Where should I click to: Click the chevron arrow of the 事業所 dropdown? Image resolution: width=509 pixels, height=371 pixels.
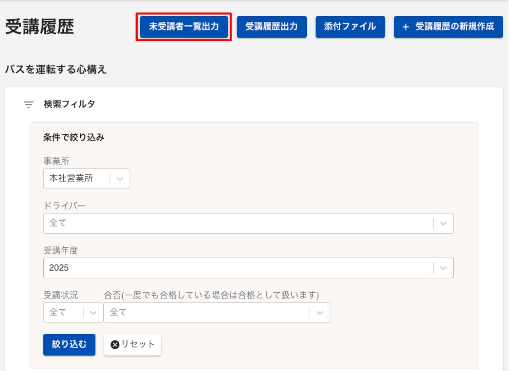tap(120, 179)
